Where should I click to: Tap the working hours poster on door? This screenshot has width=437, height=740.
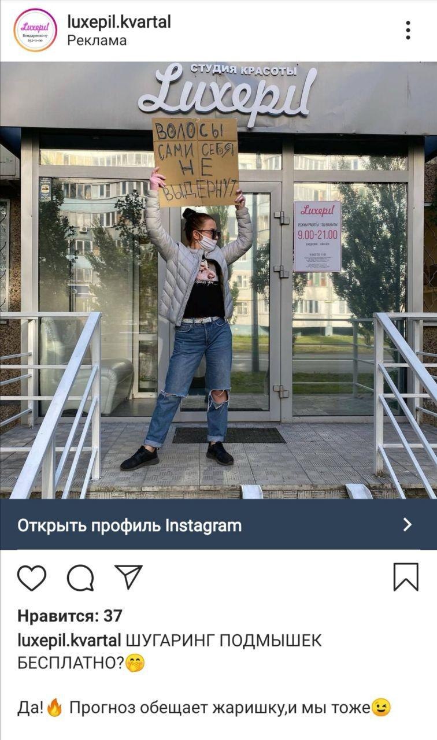[x=317, y=236]
